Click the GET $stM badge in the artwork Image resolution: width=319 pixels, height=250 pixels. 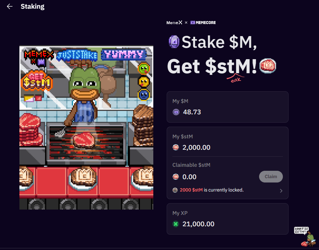point(37,81)
